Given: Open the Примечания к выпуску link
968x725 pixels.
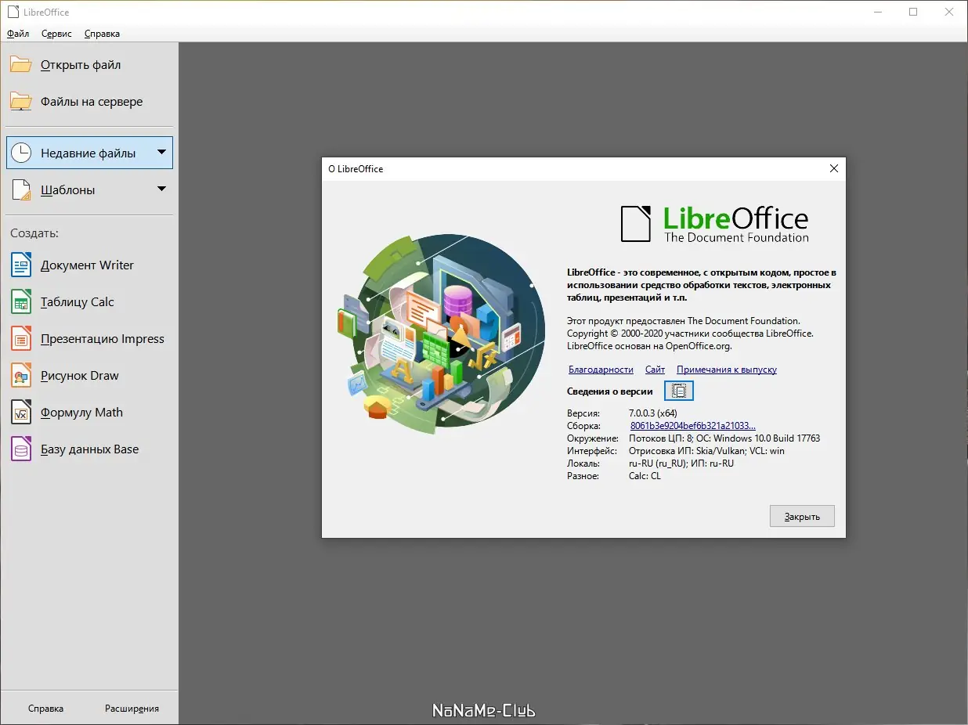Looking at the screenshot, I should pos(726,369).
